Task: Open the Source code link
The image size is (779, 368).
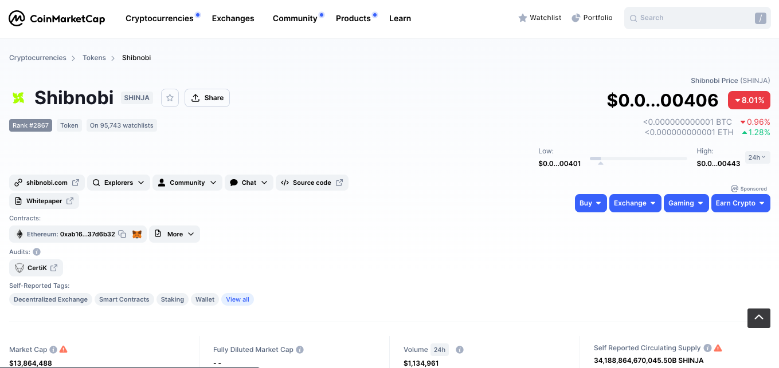Action: (312, 183)
